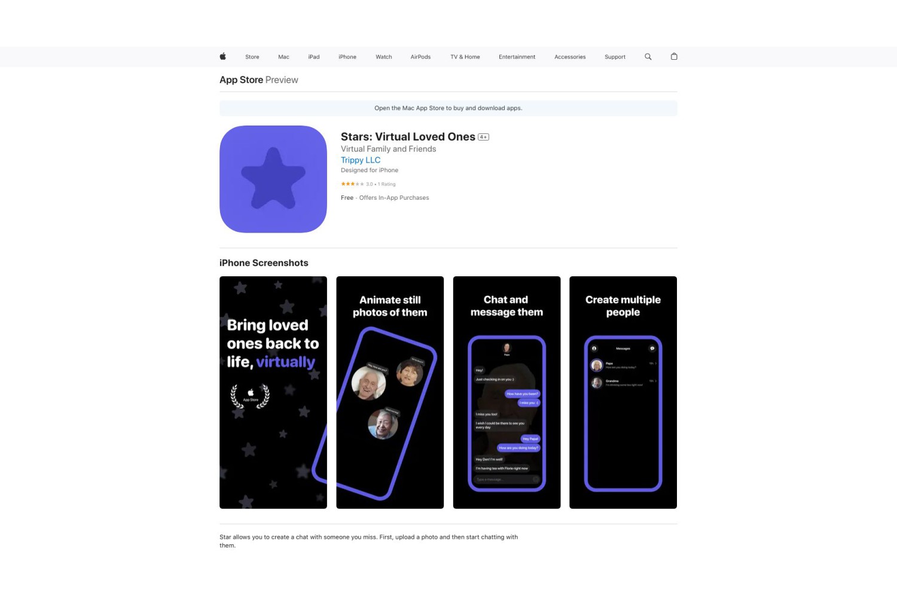Click the star rating row
This screenshot has width=897, height=598.
point(368,184)
